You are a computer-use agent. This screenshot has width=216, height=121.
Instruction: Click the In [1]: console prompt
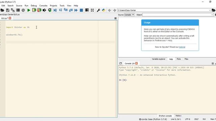(123, 80)
